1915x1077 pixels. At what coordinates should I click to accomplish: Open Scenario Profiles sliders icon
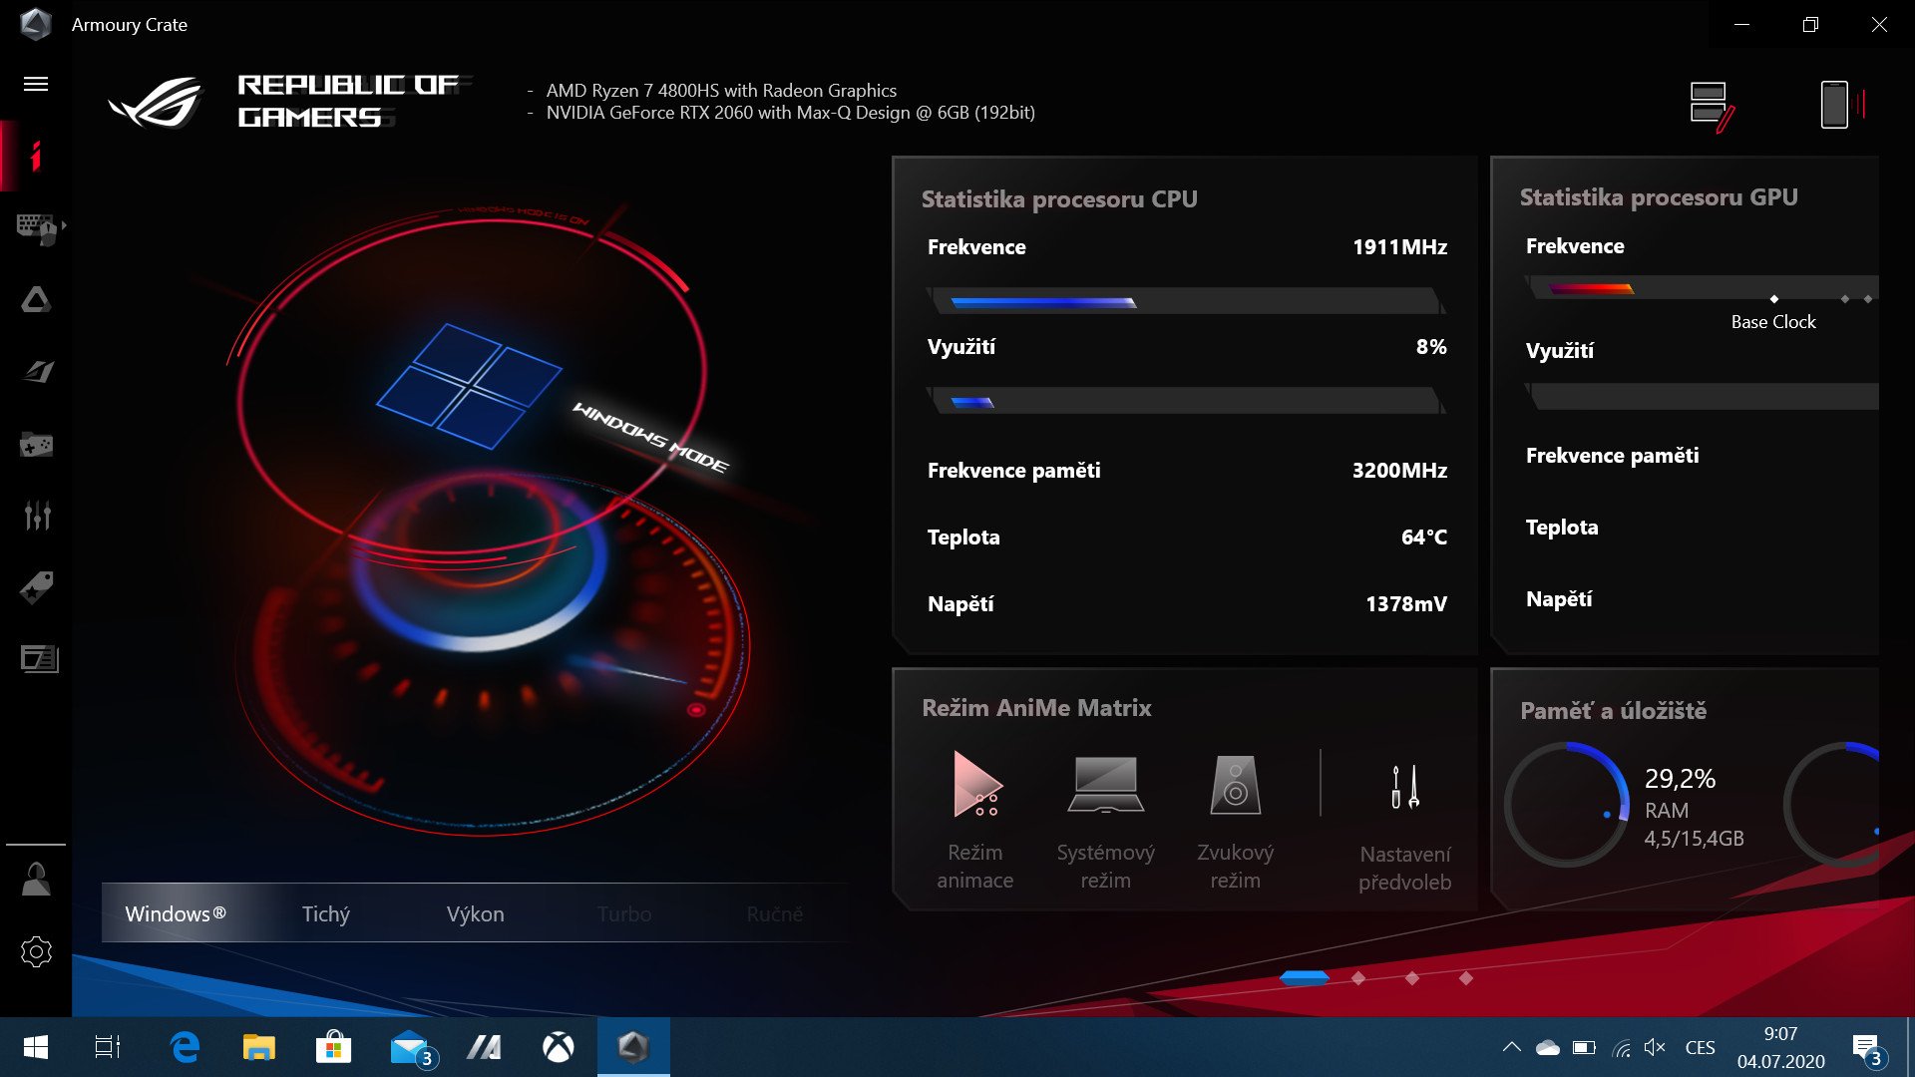tap(37, 516)
